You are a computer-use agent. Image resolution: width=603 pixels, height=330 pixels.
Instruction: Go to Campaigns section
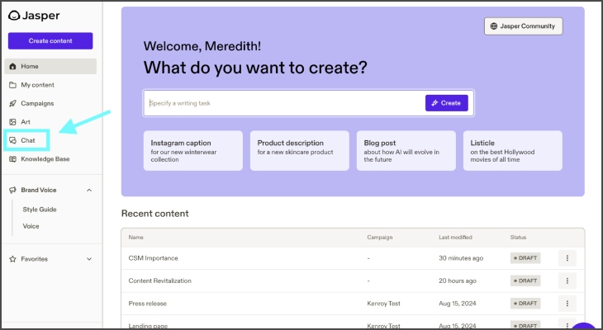click(37, 103)
